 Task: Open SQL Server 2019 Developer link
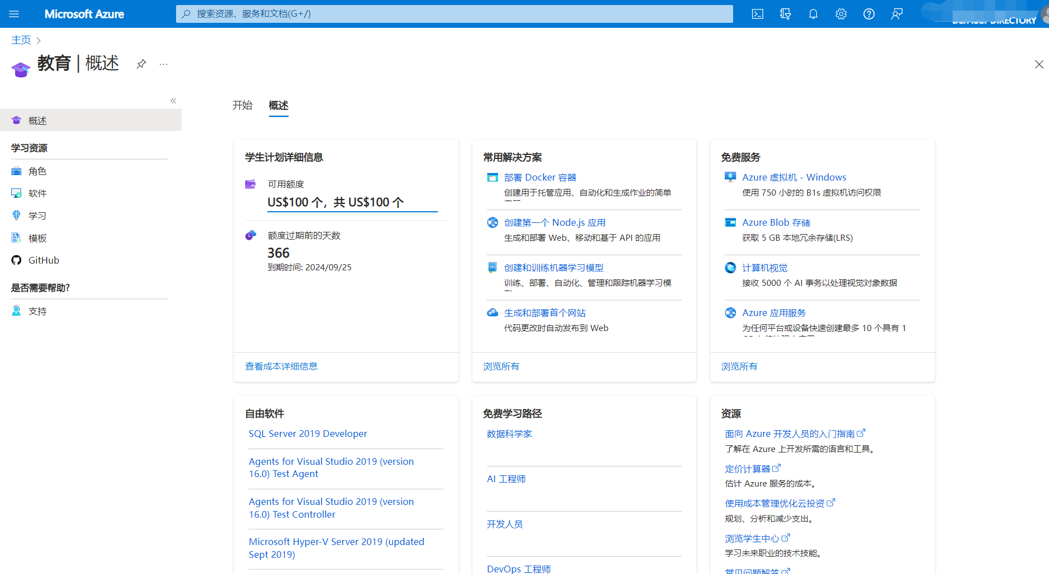[308, 434]
